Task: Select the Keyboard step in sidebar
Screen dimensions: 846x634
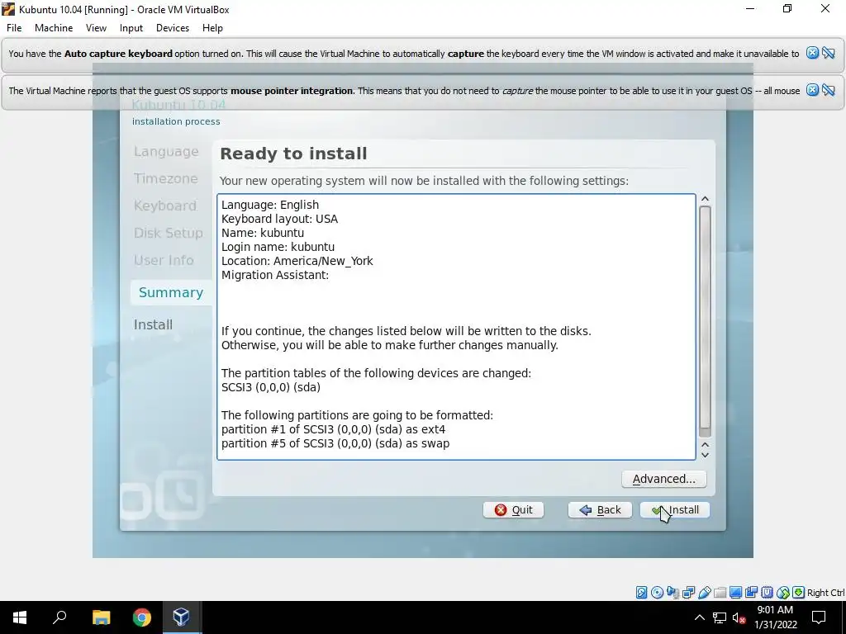Action: pyautogui.click(x=165, y=206)
